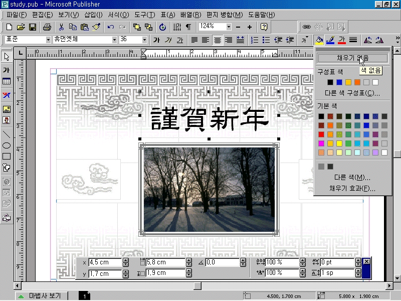Expand the 휴먼옛체 font dropdown
The height and width of the screenshot is (301, 401).
(x=114, y=40)
